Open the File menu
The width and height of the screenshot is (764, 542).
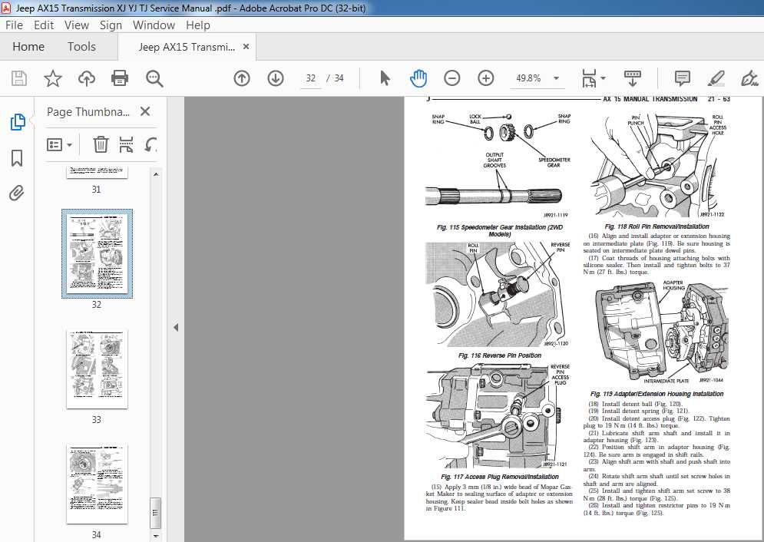14,25
